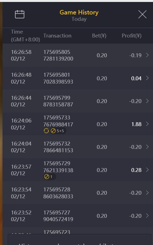Close the Game History panel
Viewport: 153px width, 245px height.
(142, 14)
